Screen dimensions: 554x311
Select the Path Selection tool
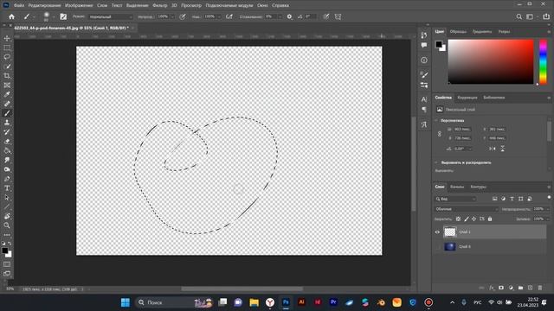(7, 198)
